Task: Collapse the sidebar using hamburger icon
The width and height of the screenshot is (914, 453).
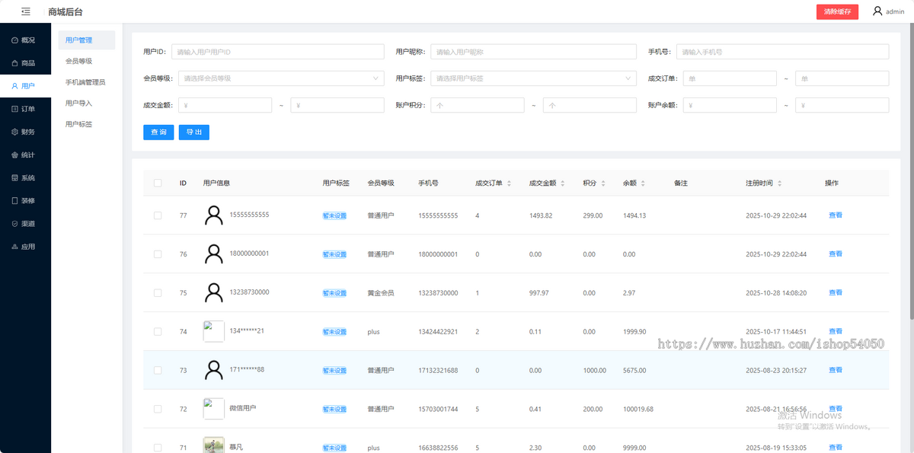Action: [25, 11]
